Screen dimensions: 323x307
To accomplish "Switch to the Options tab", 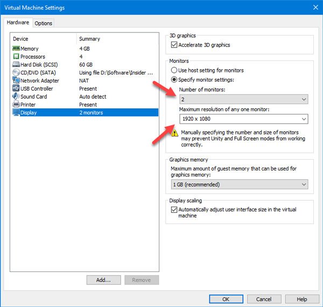I will coord(43,23).
